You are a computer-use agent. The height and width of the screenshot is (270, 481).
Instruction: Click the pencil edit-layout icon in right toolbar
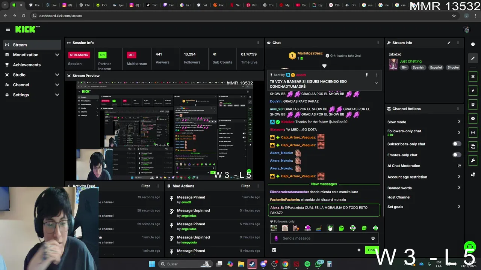pyautogui.click(x=473, y=58)
